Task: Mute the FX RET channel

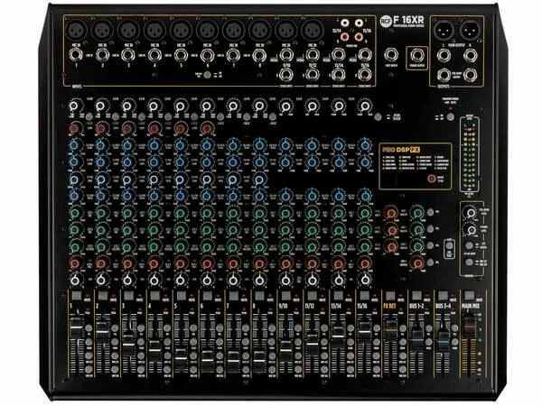Action: coord(390,296)
